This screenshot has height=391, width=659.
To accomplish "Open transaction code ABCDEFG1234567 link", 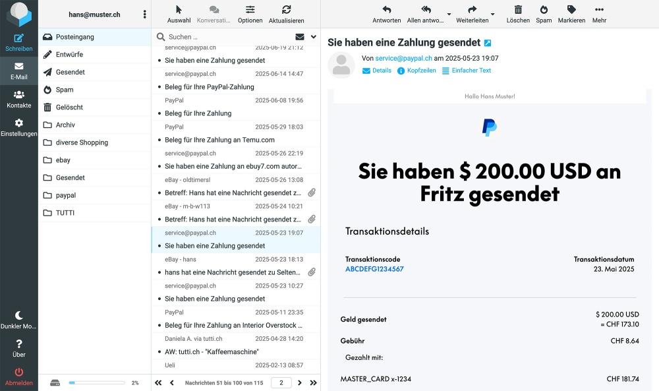I will (374, 269).
